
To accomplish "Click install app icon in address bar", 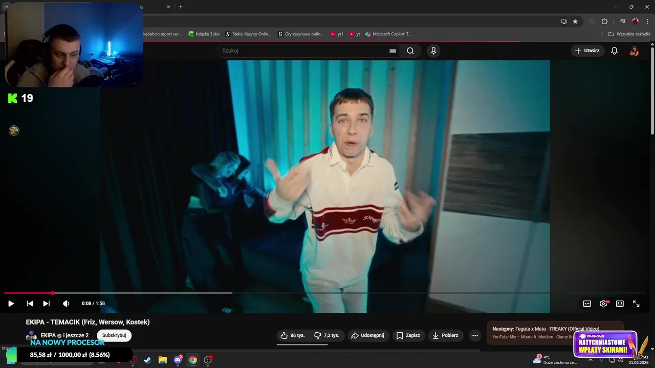I will click(x=564, y=21).
